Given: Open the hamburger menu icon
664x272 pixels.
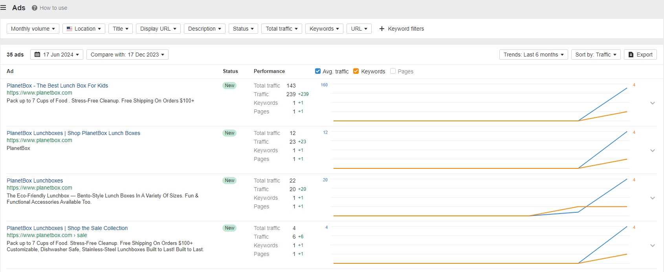Looking at the screenshot, I should [x=3, y=8].
